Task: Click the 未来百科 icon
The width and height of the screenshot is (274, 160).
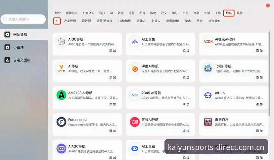Action: [208, 122]
